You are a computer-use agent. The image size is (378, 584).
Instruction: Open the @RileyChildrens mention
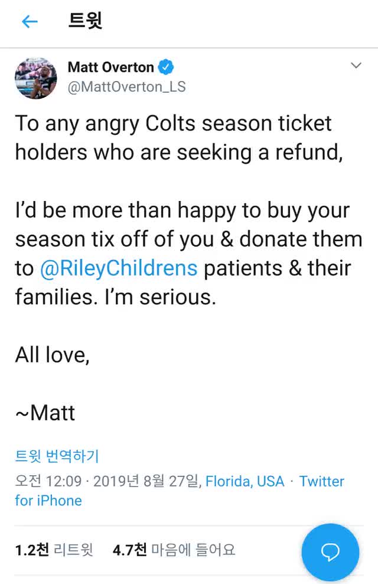(119, 268)
